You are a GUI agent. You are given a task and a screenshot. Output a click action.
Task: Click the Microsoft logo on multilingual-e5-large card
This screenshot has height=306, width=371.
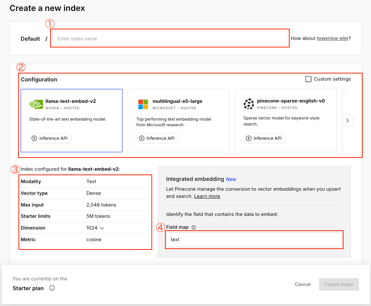143,104
